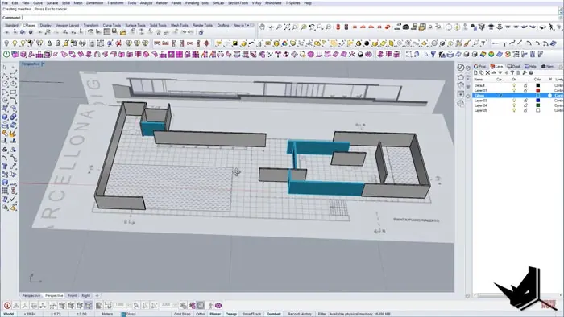Toggle Grid Snap in status bar
The height and width of the screenshot is (317, 564).
point(182,314)
